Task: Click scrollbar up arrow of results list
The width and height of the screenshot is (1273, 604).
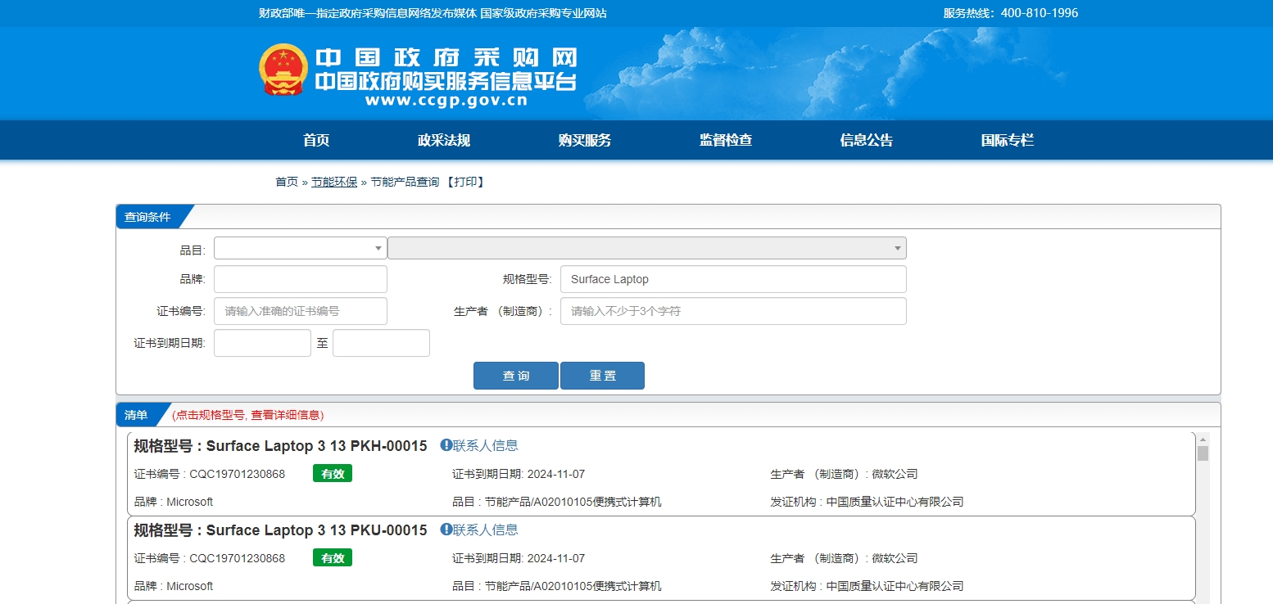Action: pos(1203,439)
